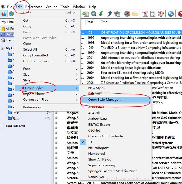Toggle read-status dot on 宁佳 row
This screenshot has width=182, height=184.
(56, 153)
